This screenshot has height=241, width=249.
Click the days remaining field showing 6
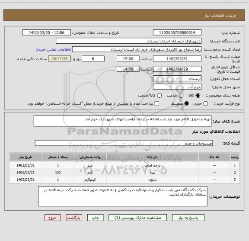[x=93, y=59]
